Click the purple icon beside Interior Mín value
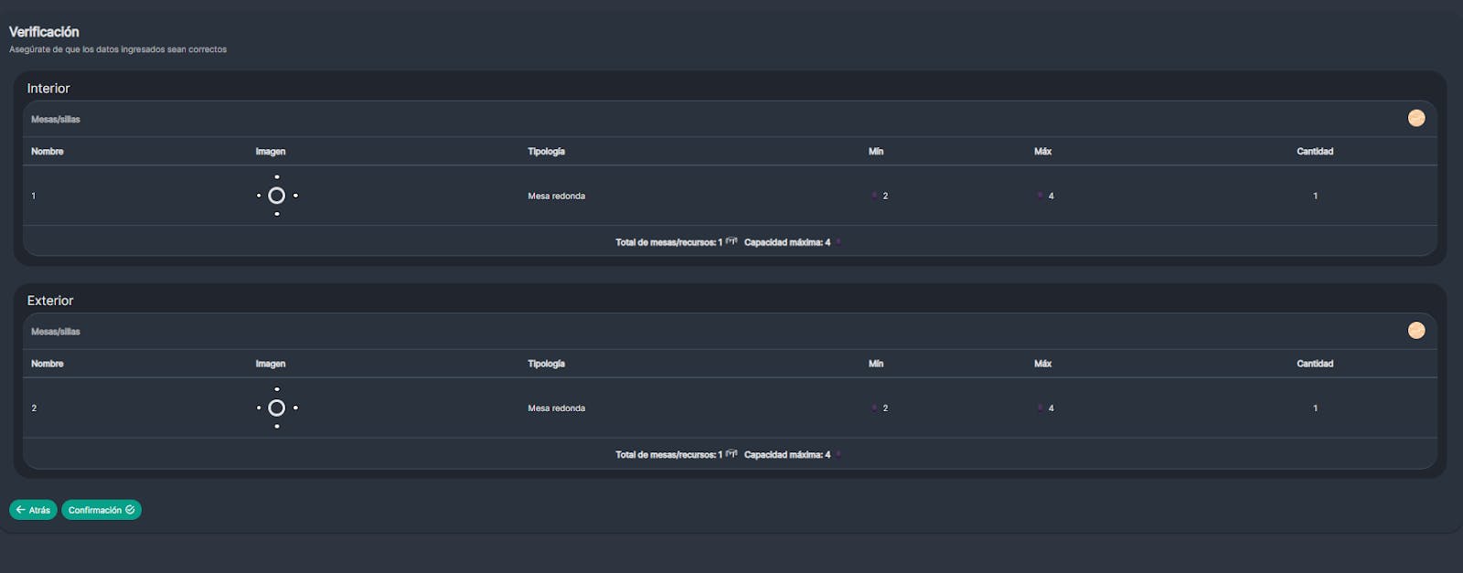The width and height of the screenshot is (1463, 573). point(874,195)
